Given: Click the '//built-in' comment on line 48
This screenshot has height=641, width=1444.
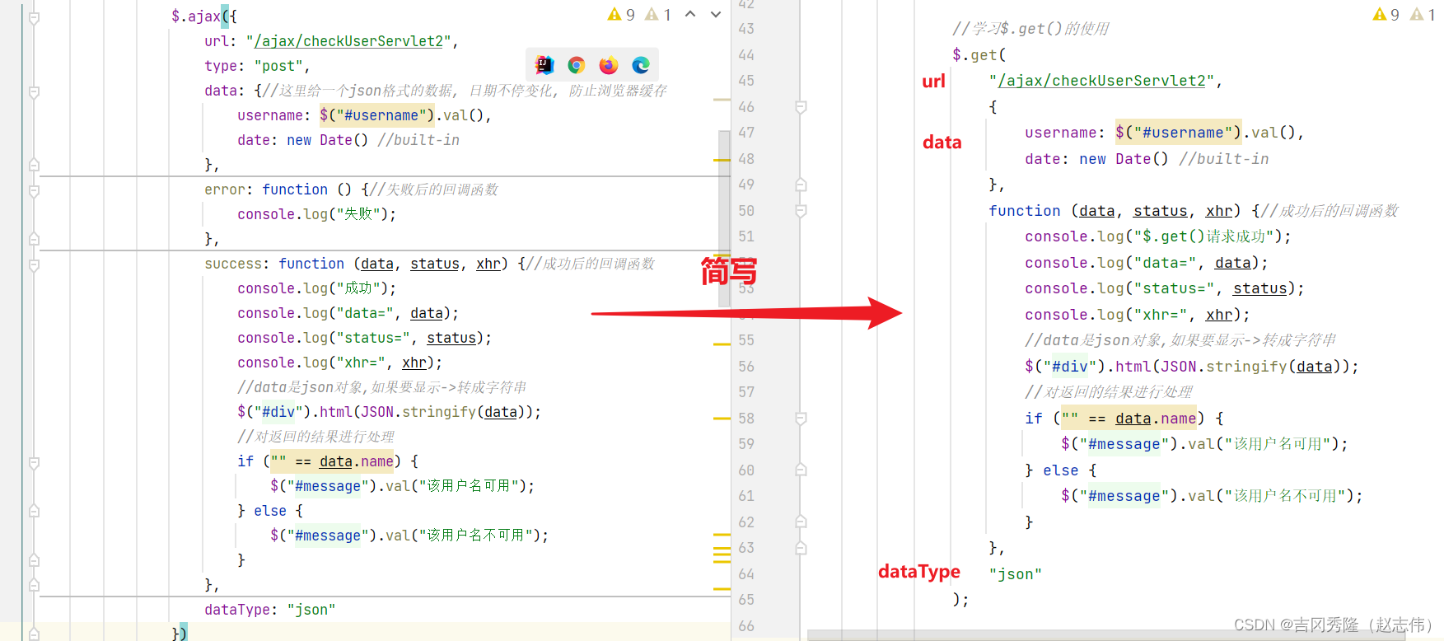Looking at the screenshot, I should click(1224, 159).
